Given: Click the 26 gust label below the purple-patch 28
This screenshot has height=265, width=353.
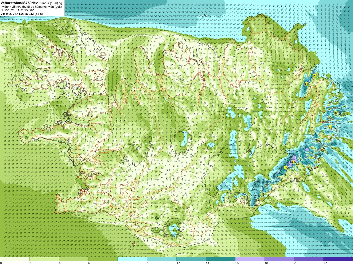Looking at the screenshot, I should [x=286, y=168].
